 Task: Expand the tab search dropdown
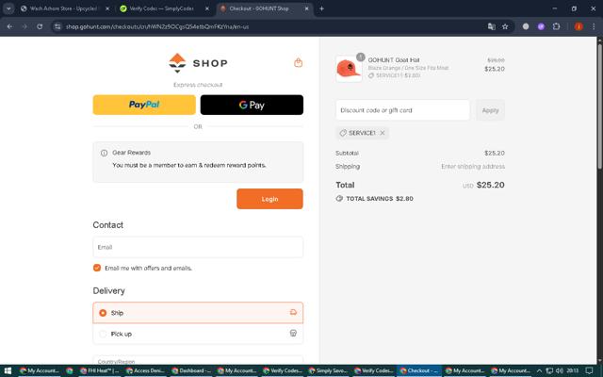click(x=8, y=8)
